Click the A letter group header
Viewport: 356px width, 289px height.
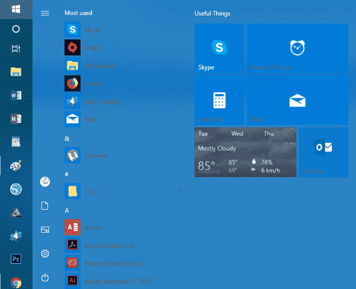67,211
